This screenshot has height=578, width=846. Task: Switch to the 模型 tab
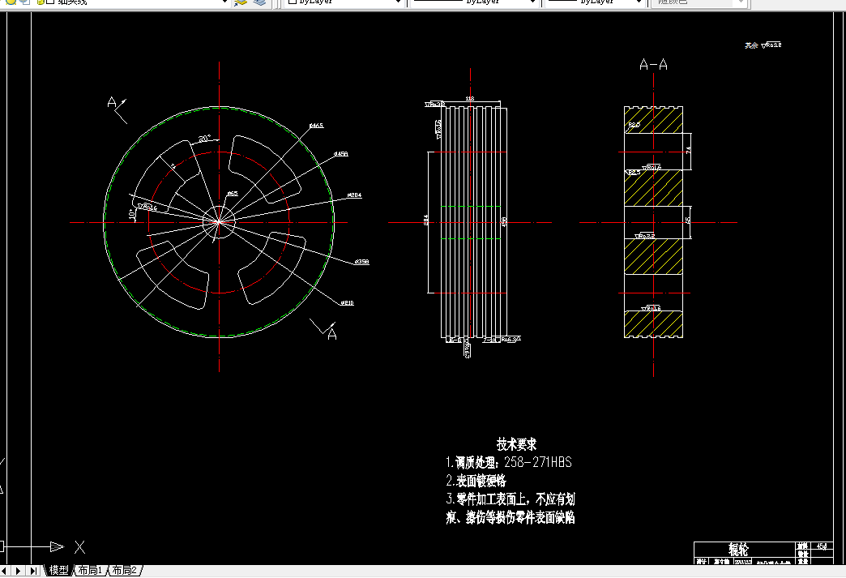(59, 571)
